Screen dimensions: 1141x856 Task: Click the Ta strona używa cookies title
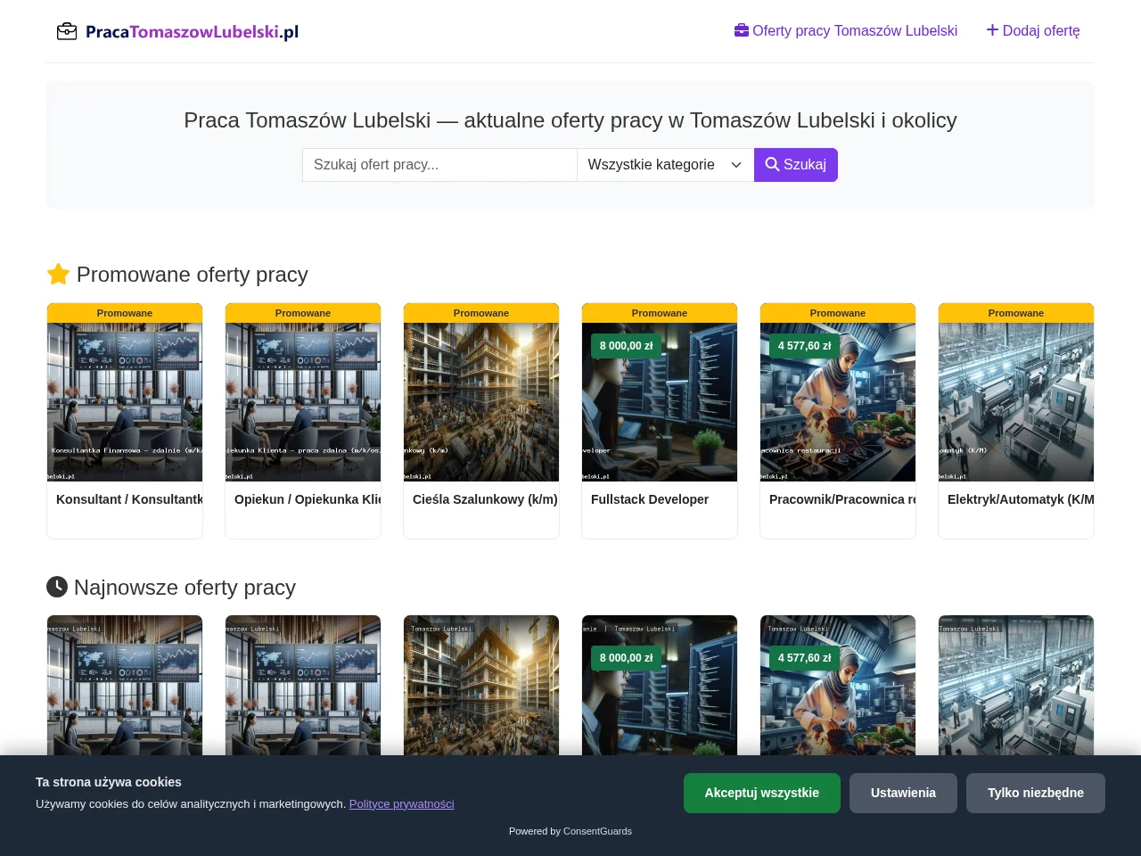109,782
